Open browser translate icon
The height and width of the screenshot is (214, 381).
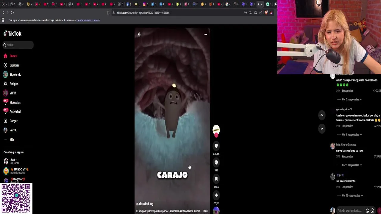coord(250,13)
